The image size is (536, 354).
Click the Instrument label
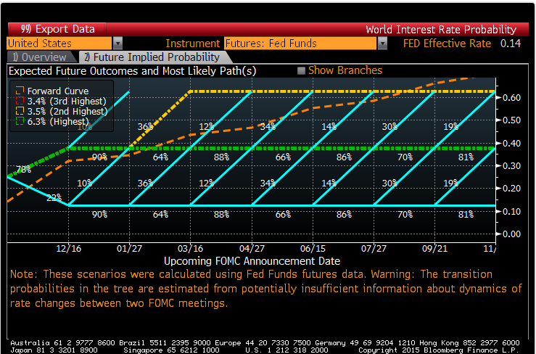pos(192,44)
